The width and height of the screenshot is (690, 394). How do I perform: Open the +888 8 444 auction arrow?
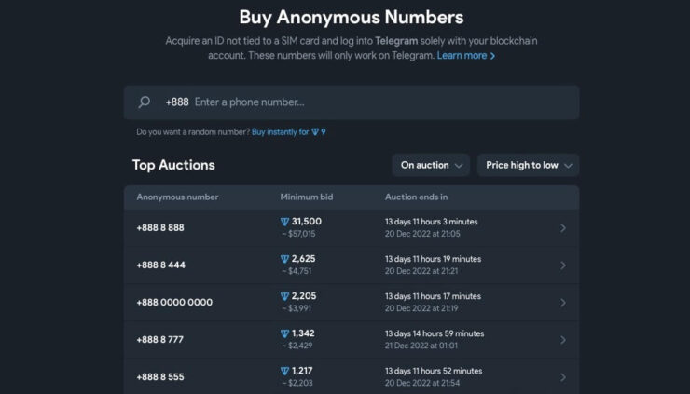563,265
